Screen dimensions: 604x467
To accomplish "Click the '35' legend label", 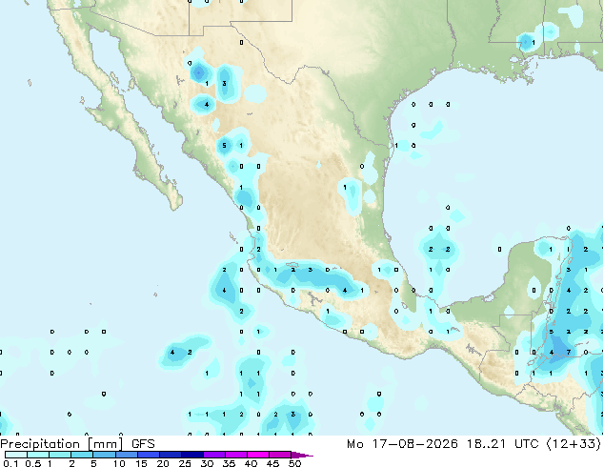I will click(x=229, y=463).
